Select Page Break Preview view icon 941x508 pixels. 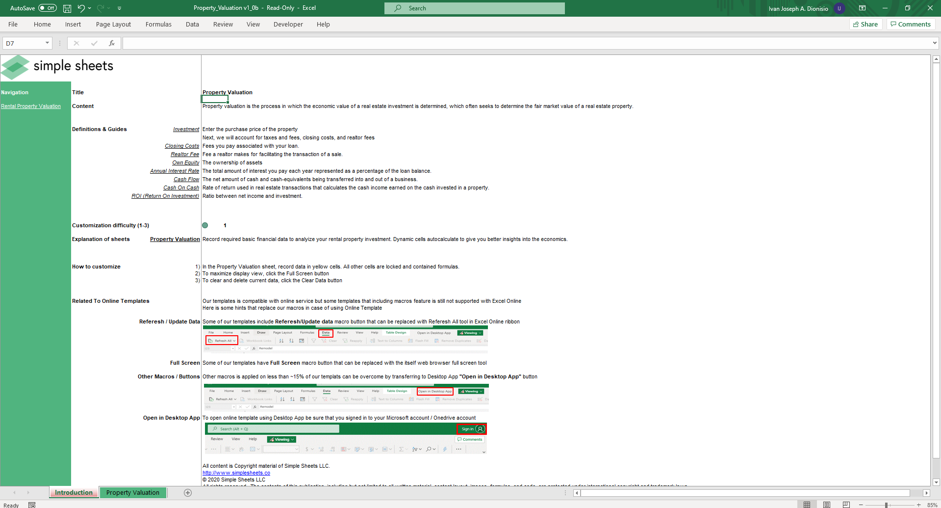click(x=846, y=505)
